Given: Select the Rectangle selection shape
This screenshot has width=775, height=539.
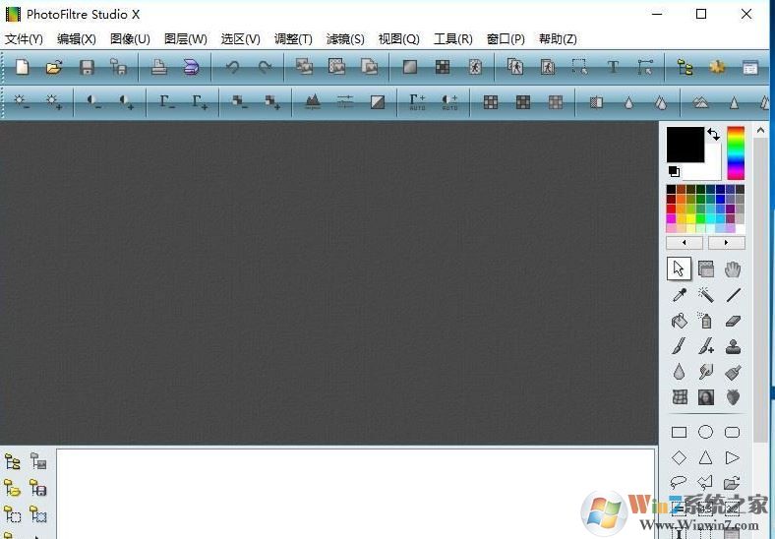Looking at the screenshot, I should click(679, 432).
